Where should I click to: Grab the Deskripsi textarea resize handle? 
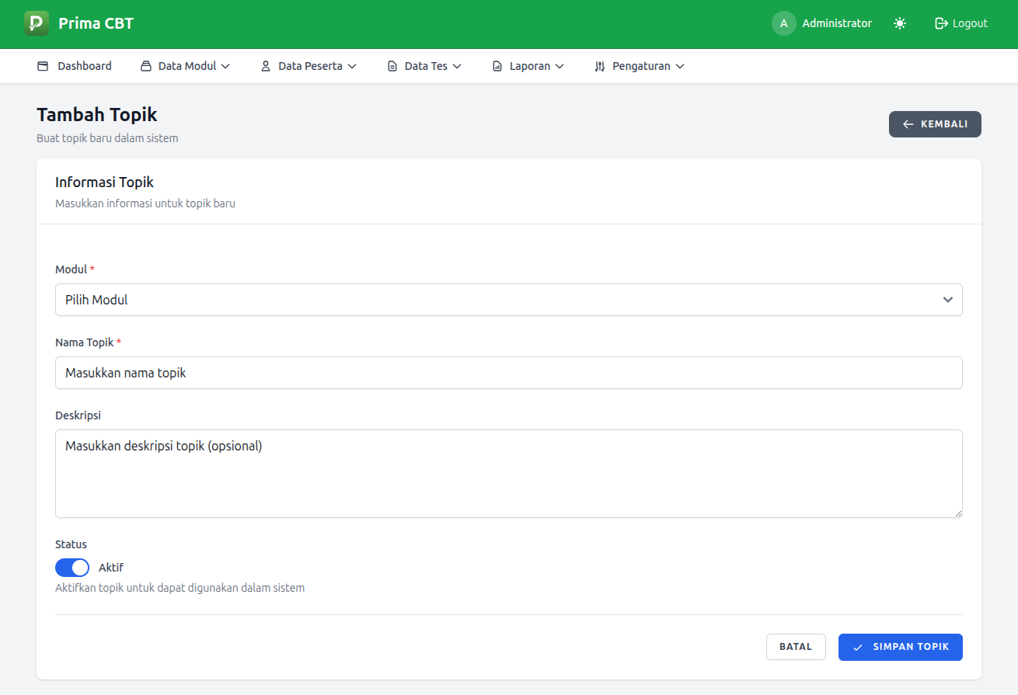pos(958,513)
